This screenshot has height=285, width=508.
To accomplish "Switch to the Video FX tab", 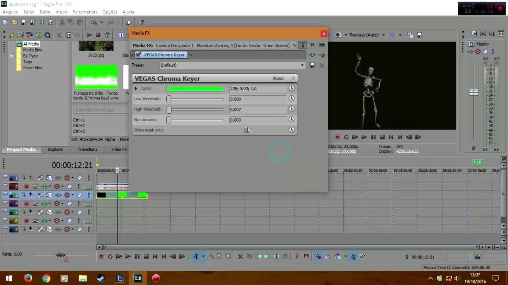I will coord(119,149).
